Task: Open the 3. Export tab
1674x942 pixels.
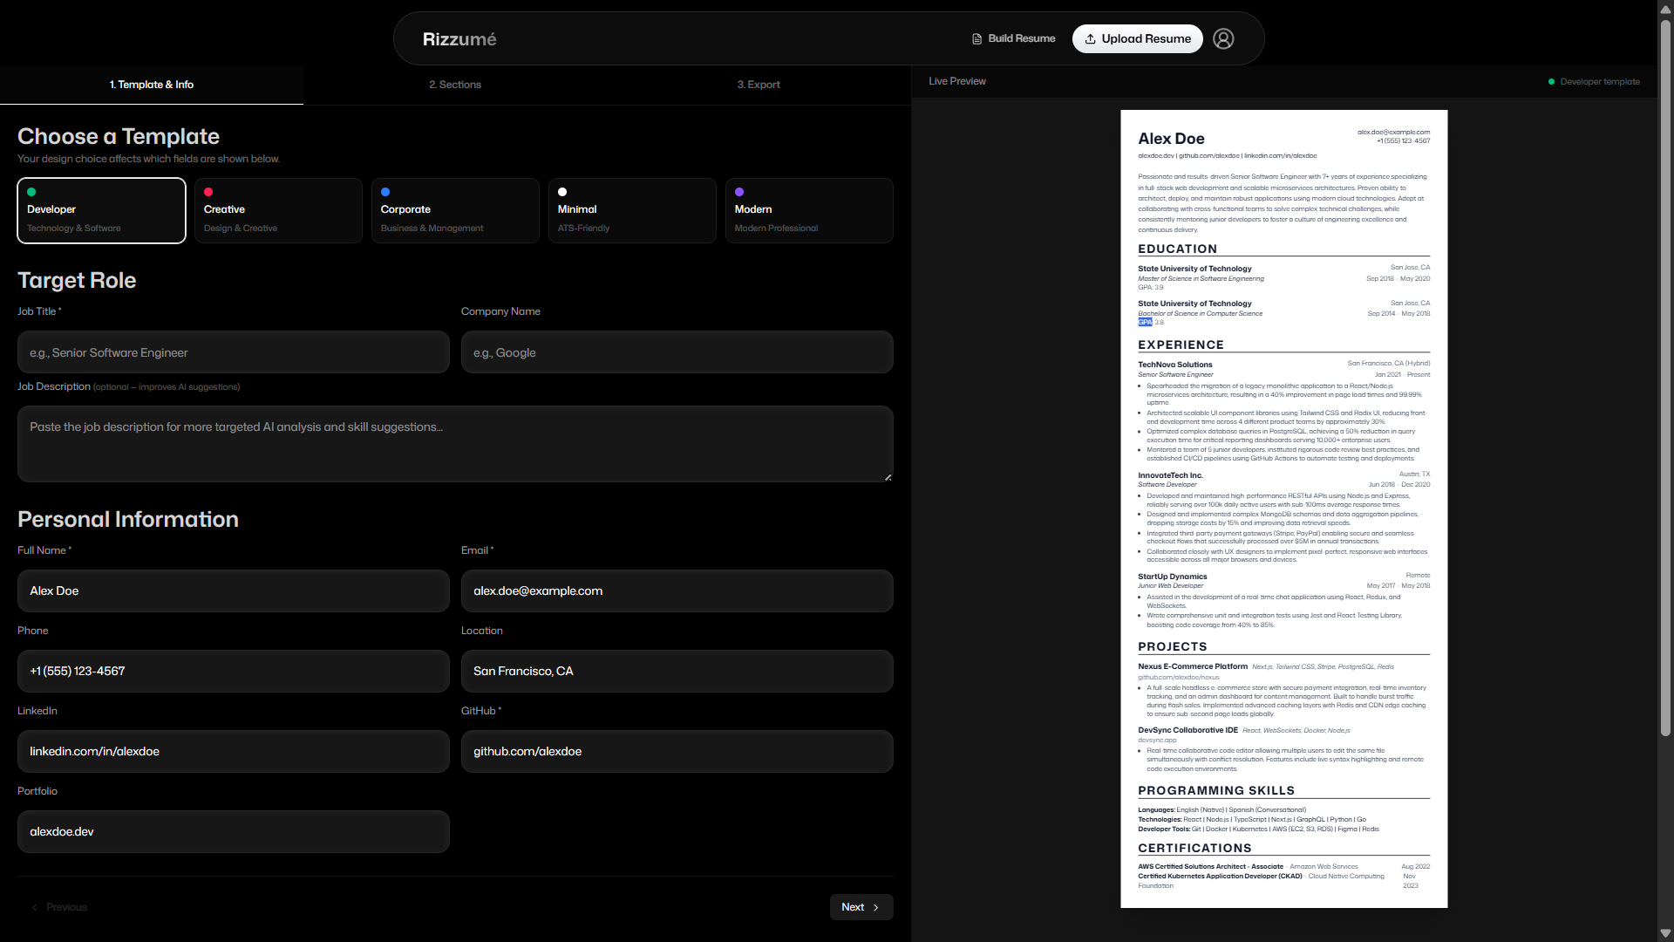Action: click(758, 85)
